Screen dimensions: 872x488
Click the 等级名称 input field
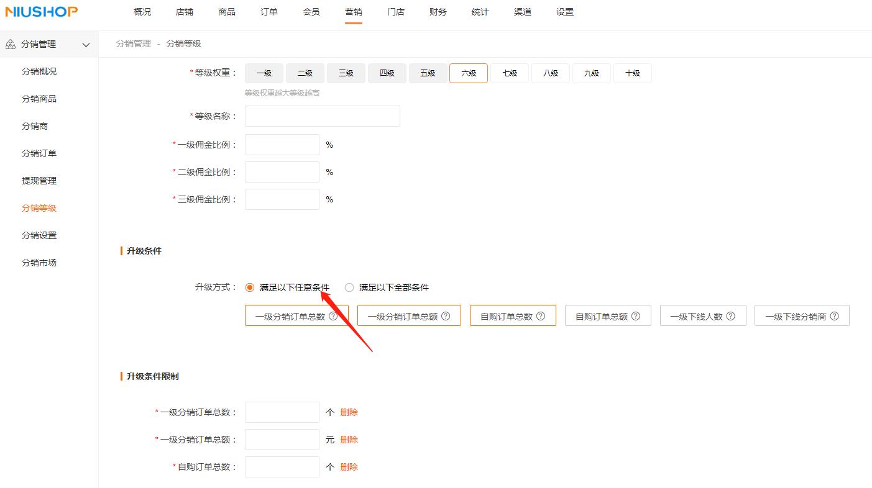tap(322, 115)
